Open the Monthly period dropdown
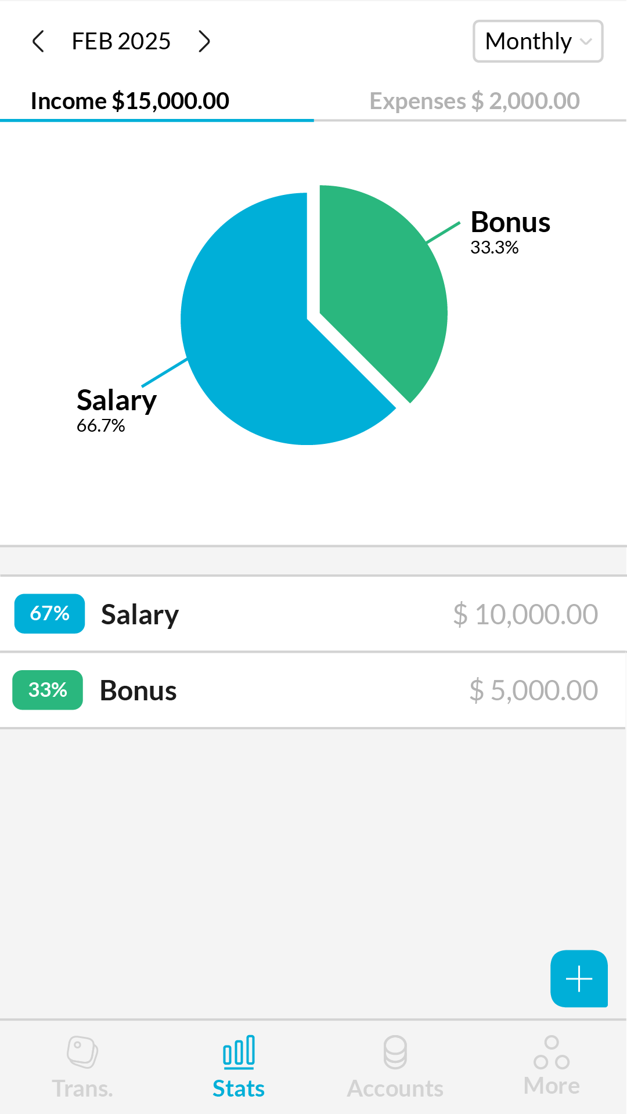This screenshot has height=1114, width=627. [x=538, y=42]
